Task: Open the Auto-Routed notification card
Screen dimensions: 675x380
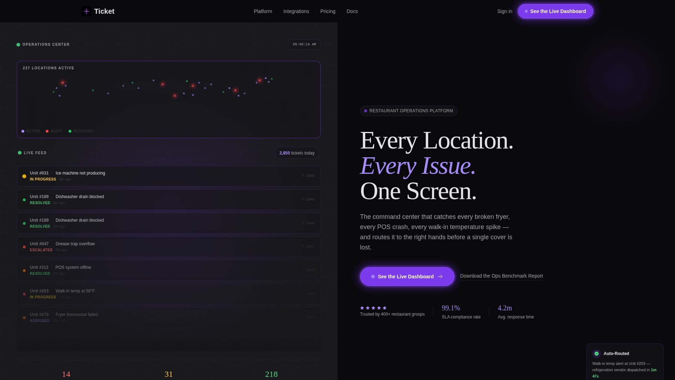Action: [x=625, y=362]
